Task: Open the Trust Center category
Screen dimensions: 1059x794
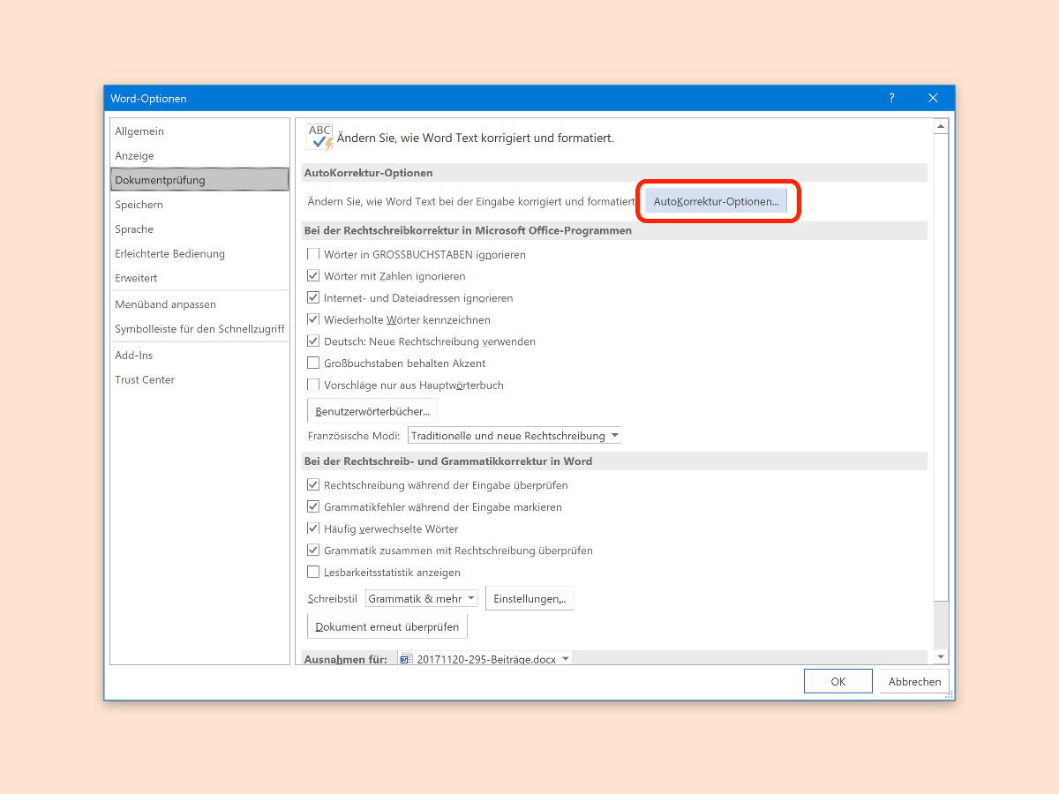Action: click(199, 380)
